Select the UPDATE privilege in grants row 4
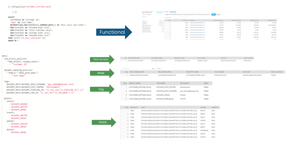This screenshot has width=287, height=142. 203,120
